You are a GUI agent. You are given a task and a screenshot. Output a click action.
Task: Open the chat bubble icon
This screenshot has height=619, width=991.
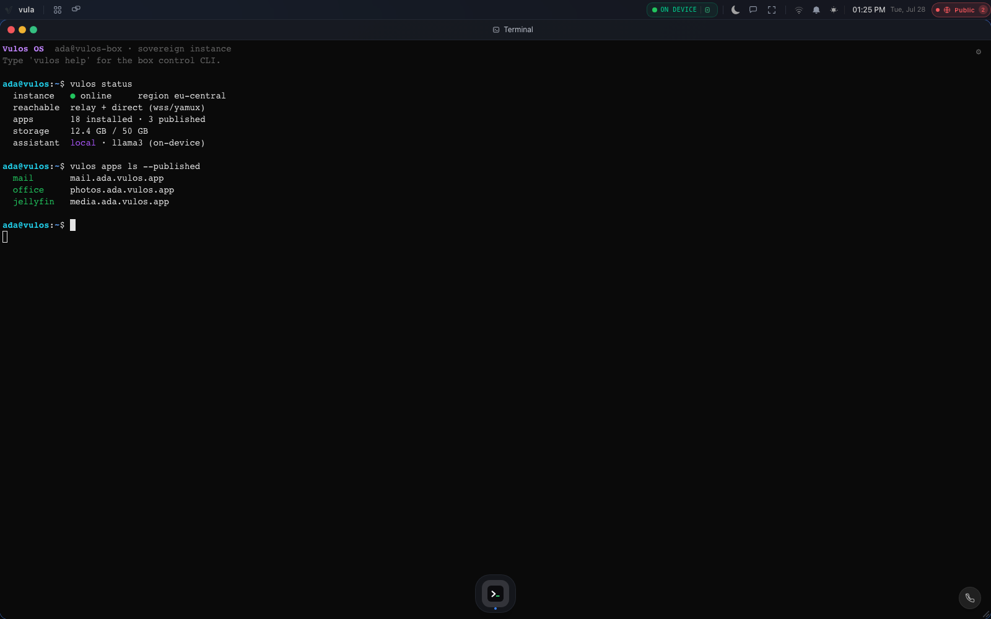753,10
